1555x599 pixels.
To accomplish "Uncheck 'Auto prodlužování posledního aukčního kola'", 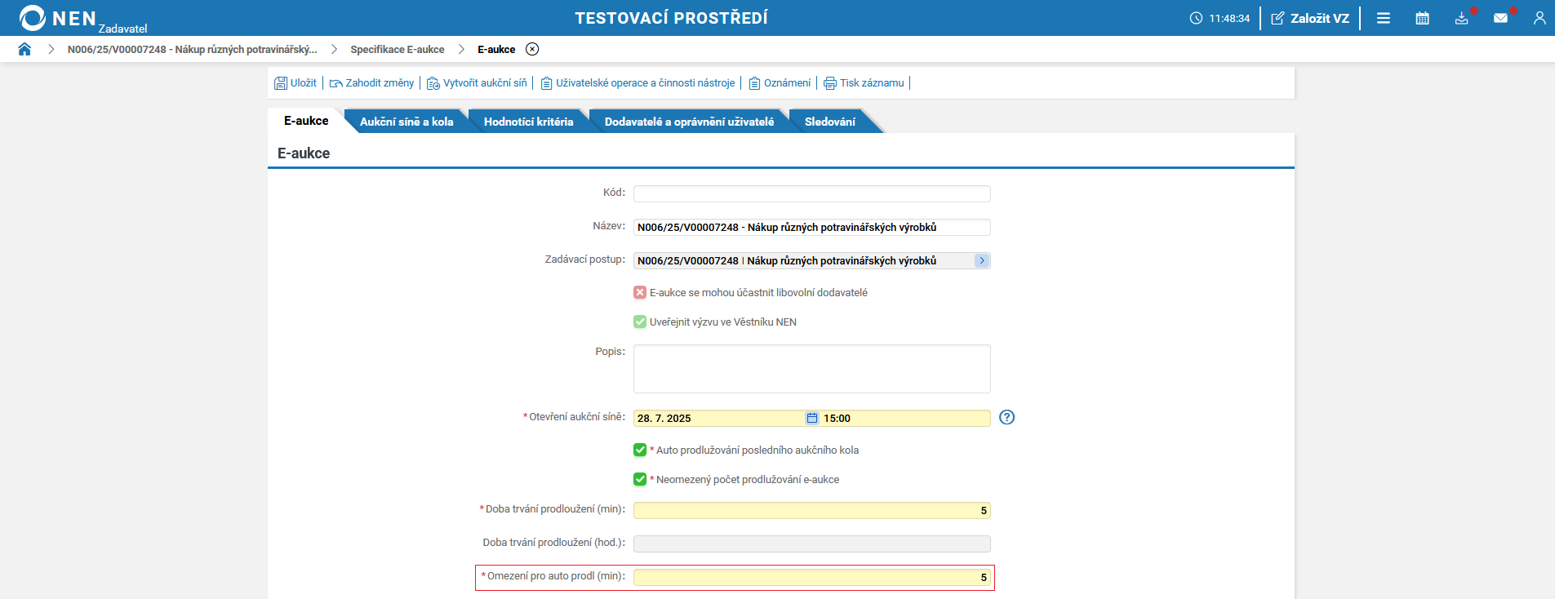I will (640, 450).
